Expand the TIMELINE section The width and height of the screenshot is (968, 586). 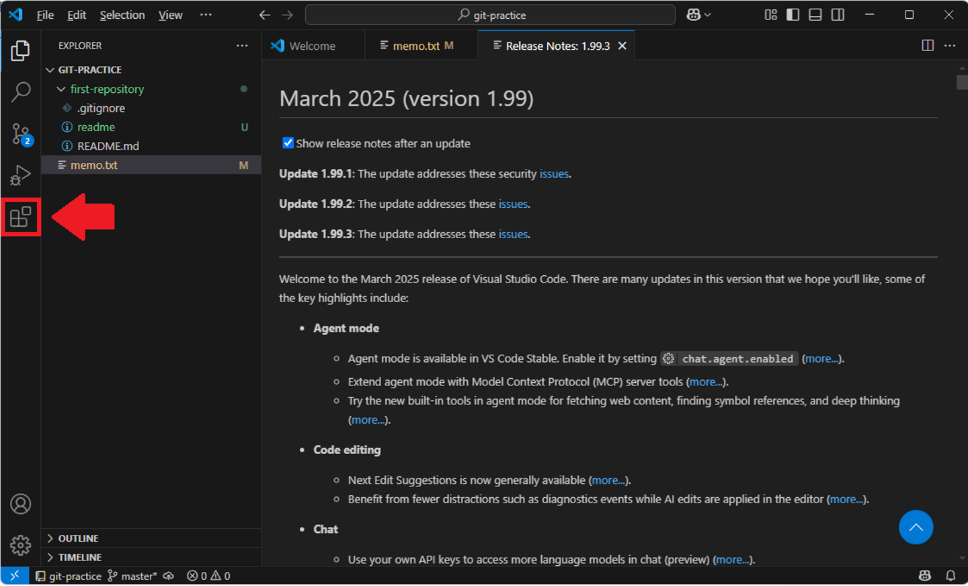point(79,557)
